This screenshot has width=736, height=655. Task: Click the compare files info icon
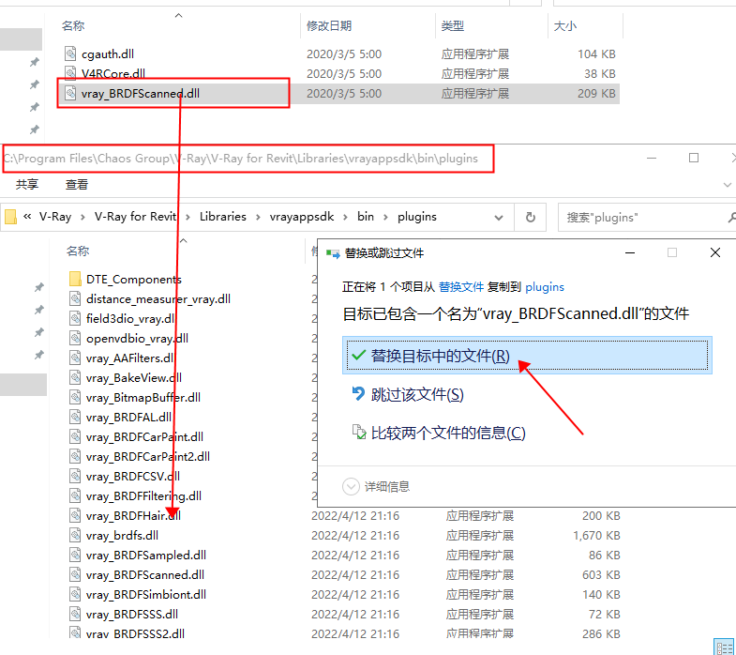(x=357, y=433)
